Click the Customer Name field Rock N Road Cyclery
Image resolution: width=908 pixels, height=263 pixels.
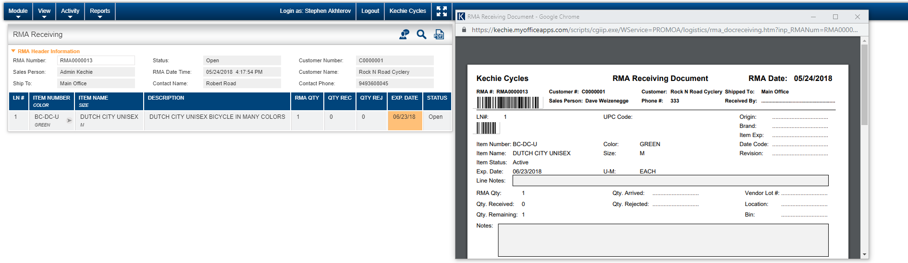coord(395,72)
